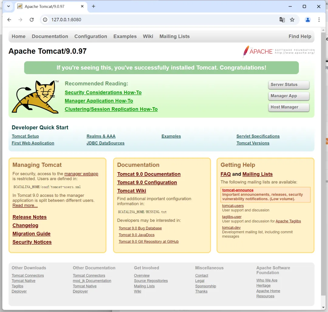Open the taglibs-user mailing list link
Image resolution: width=328 pixels, height=312 pixels.
tap(231, 217)
